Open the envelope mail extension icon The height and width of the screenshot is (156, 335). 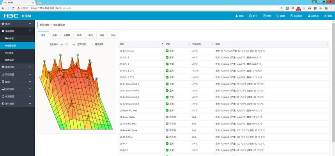(x=309, y=8)
